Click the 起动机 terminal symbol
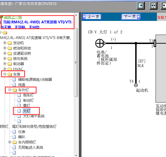Screen dimensions: 166x157 136,85
